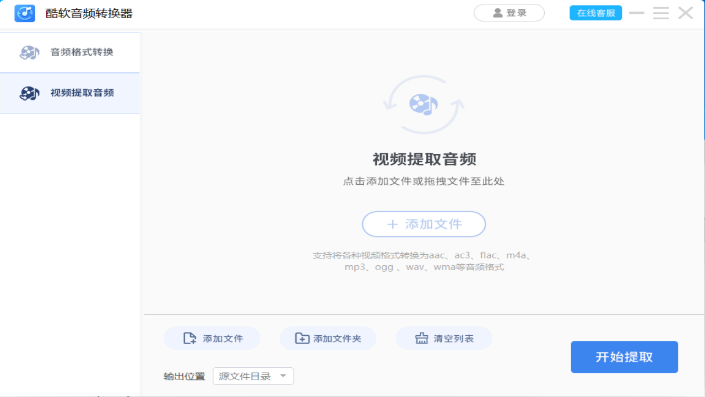Open the 在线客服 online support page
Screen dimensions: 705x397
click(x=595, y=12)
